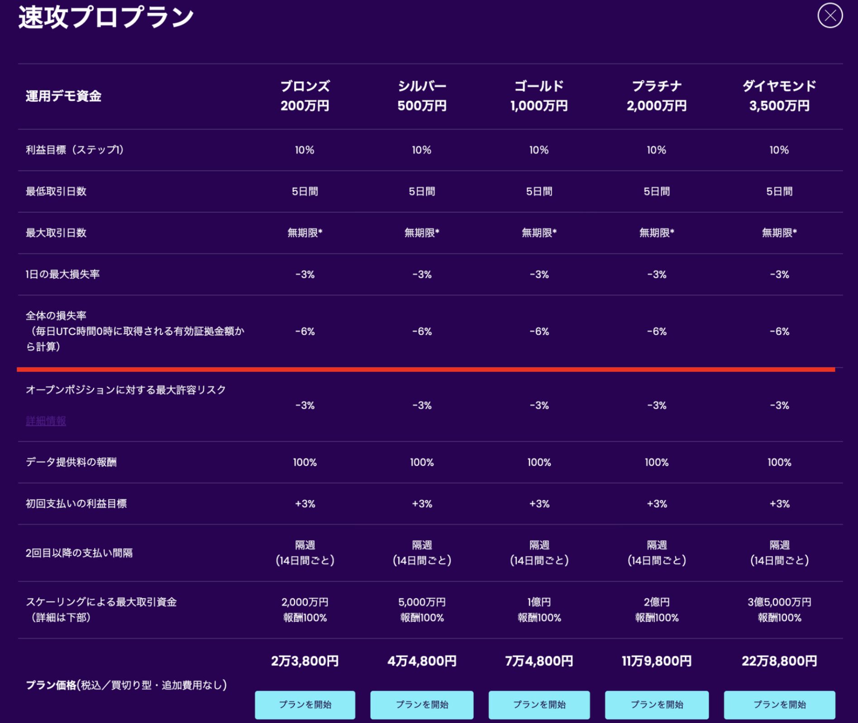
Task: Select the ダイヤモンド 3,500万円 column header
Action: pyautogui.click(x=779, y=96)
